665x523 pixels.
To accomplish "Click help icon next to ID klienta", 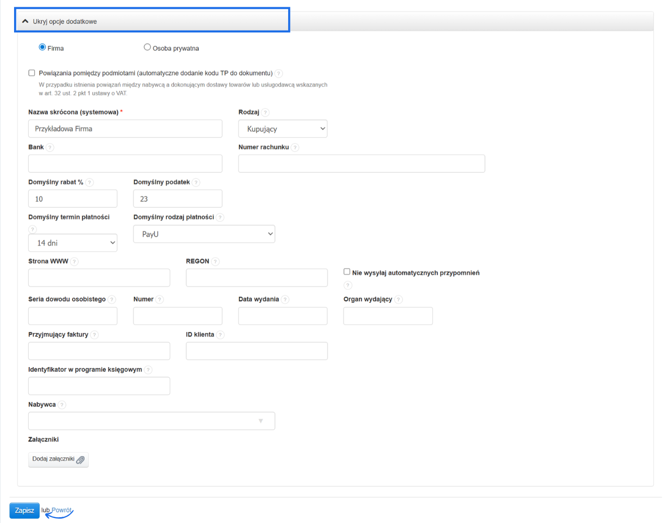I will tap(220, 335).
